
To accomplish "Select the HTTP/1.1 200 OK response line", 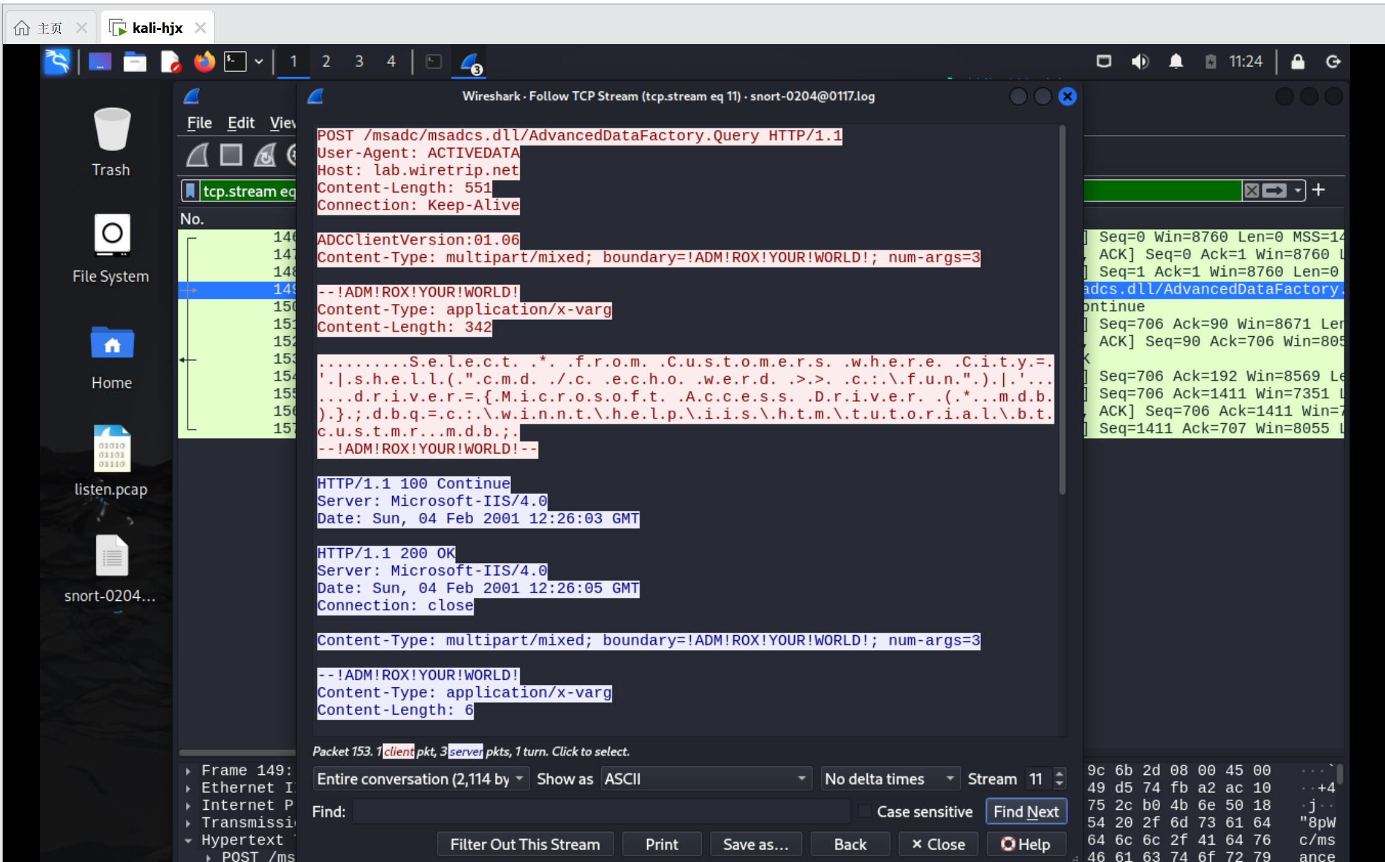I will click(x=386, y=553).
